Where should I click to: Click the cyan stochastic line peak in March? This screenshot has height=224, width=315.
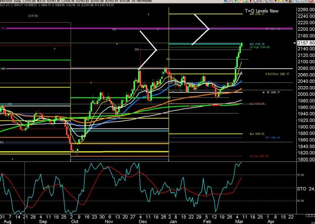coord(241,163)
